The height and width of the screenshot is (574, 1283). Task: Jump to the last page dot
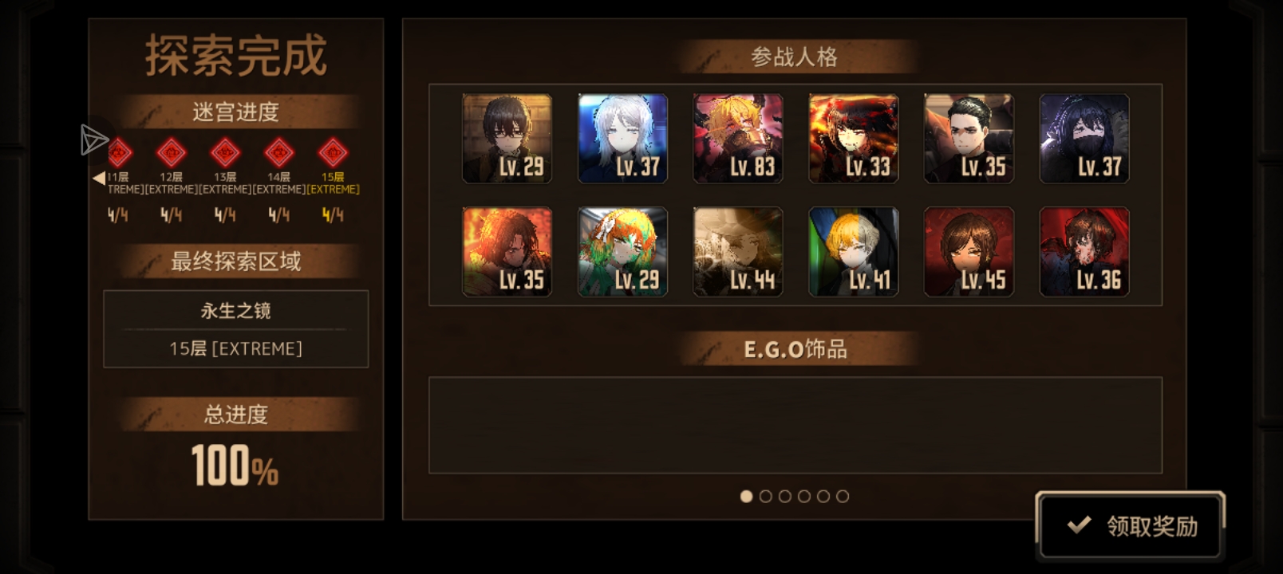[x=843, y=496]
